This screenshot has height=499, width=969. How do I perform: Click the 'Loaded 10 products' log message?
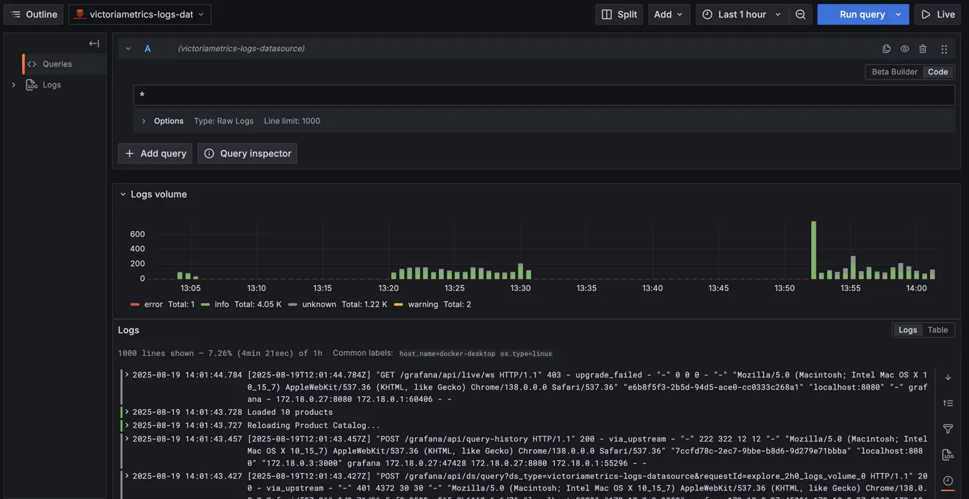pyautogui.click(x=290, y=412)
